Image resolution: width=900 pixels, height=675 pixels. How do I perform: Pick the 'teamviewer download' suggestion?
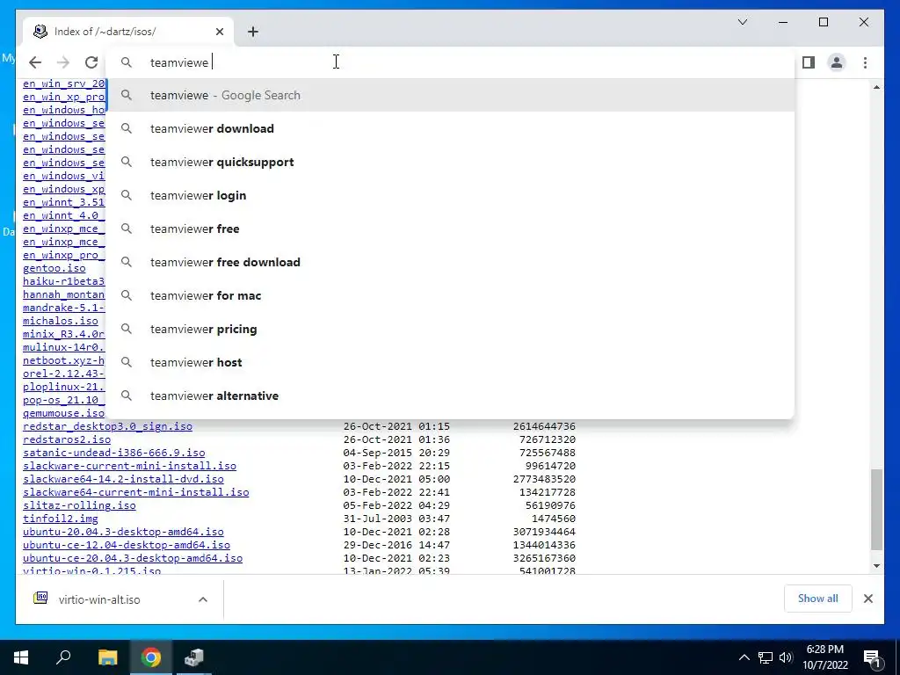point(451,128)
